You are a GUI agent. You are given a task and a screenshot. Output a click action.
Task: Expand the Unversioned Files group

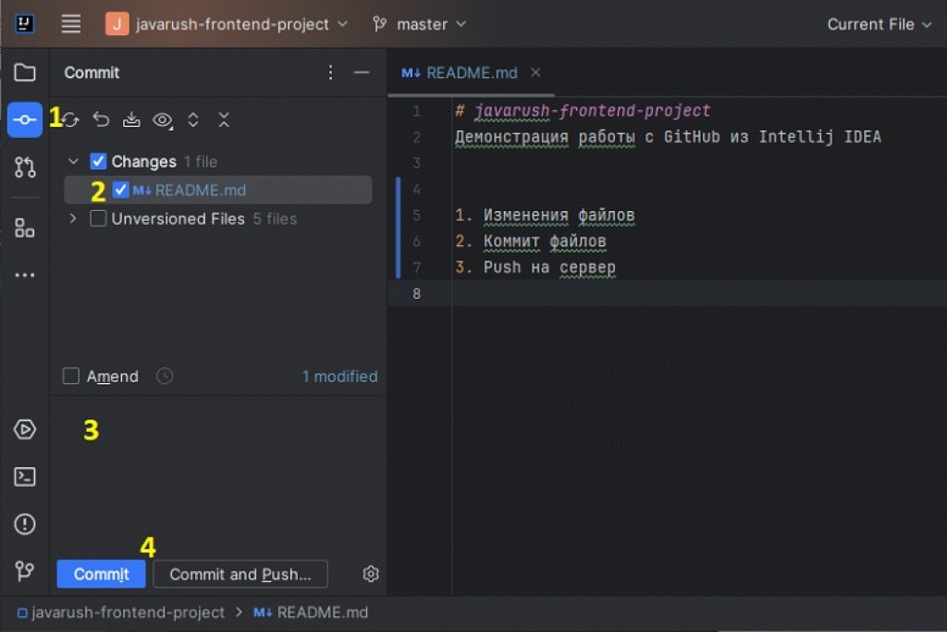[x=73, y=218]
